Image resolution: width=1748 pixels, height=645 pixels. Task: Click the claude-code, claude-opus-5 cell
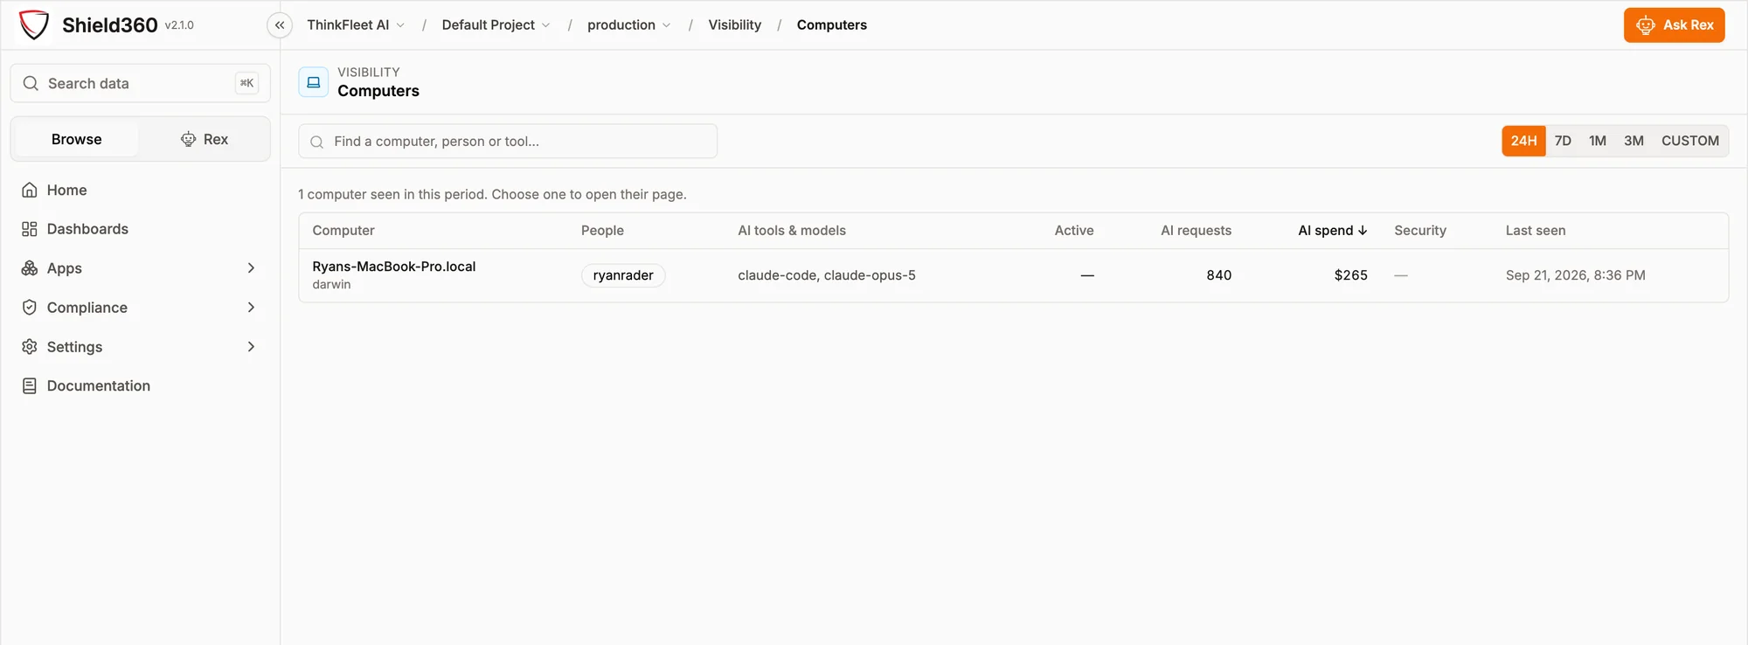pos(827,275)
